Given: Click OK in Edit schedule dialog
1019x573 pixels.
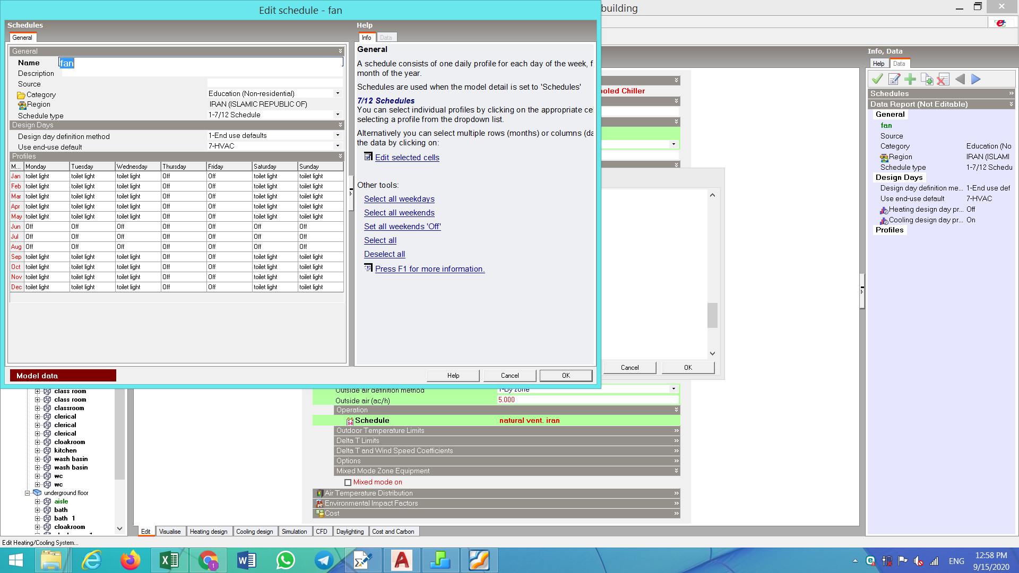Looking at the screenshot, I should point(566,376).
